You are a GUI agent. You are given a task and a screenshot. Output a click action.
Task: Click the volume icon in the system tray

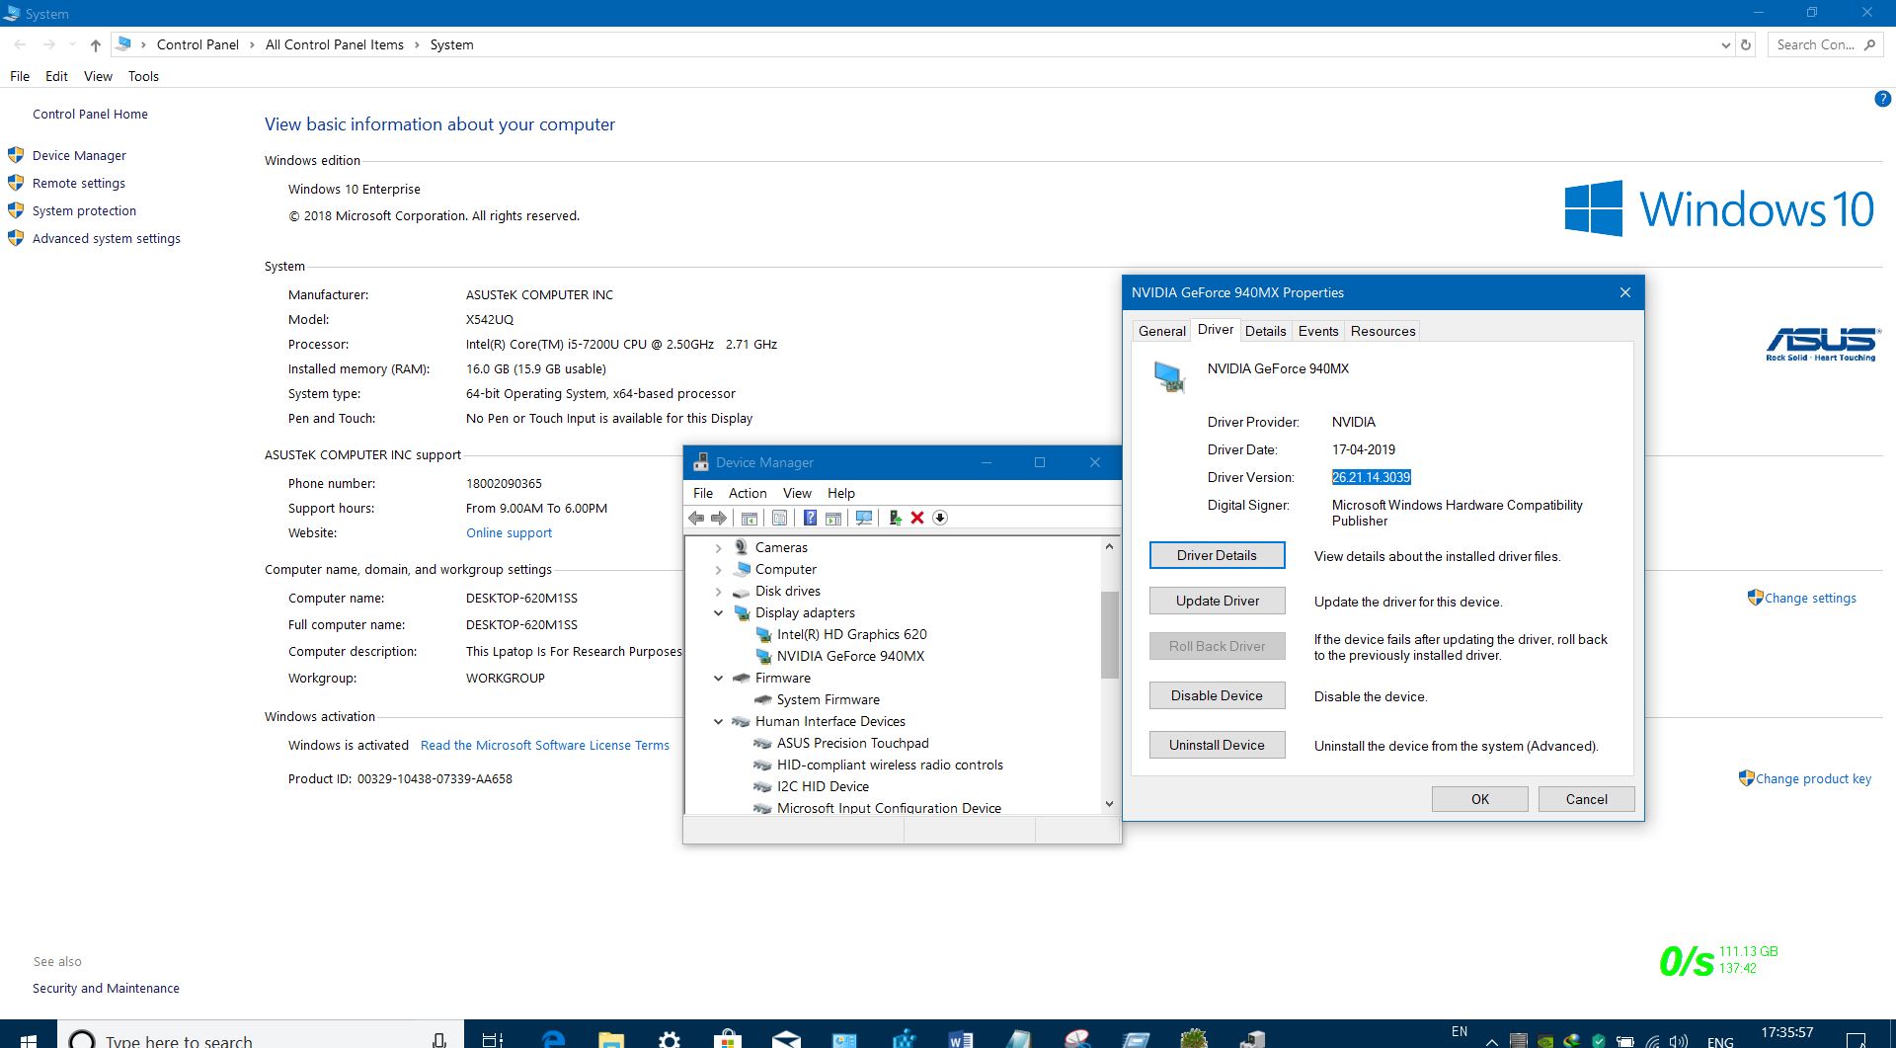[1679, 1041]
